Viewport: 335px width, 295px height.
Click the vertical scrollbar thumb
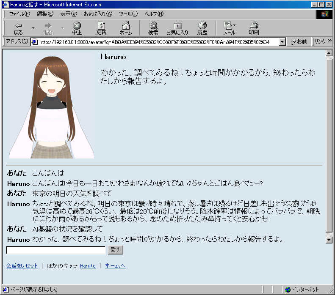329,145
